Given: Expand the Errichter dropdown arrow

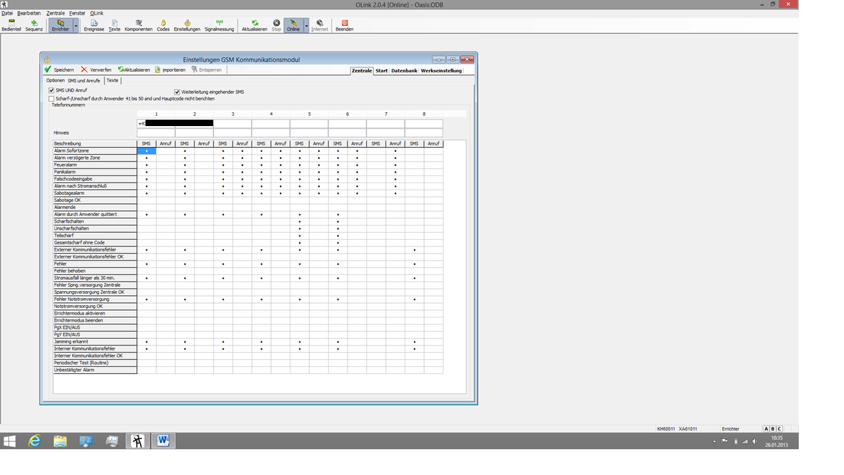Looking at the screenshot, I should click(x=76, y=26).
